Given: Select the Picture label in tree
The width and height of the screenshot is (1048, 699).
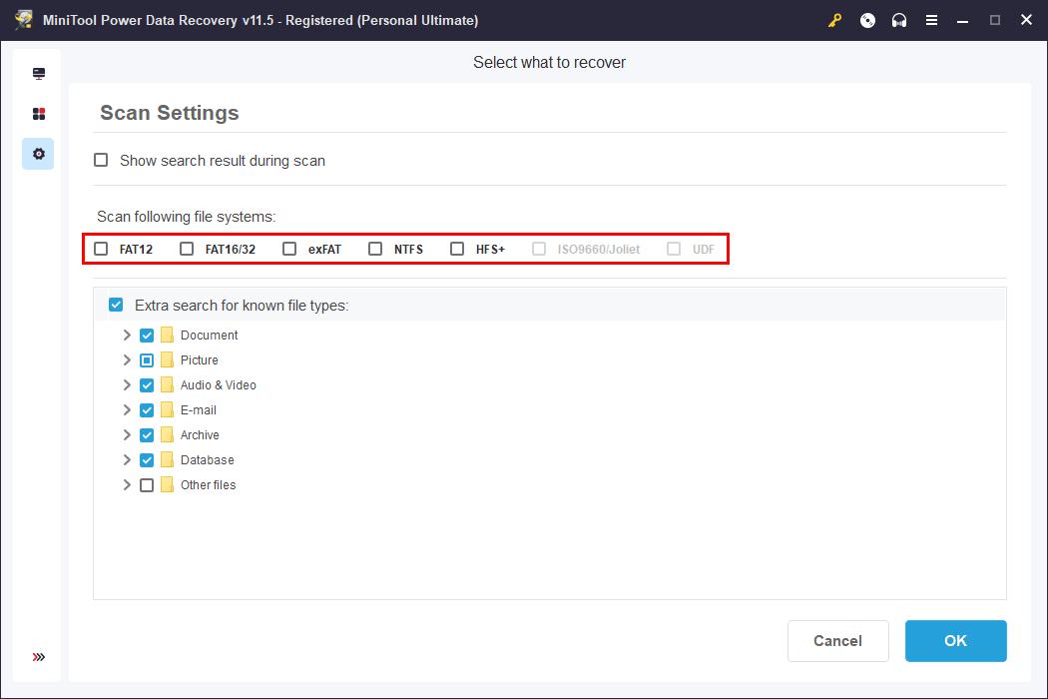Looking at the screenshot, I should [200, 359].
